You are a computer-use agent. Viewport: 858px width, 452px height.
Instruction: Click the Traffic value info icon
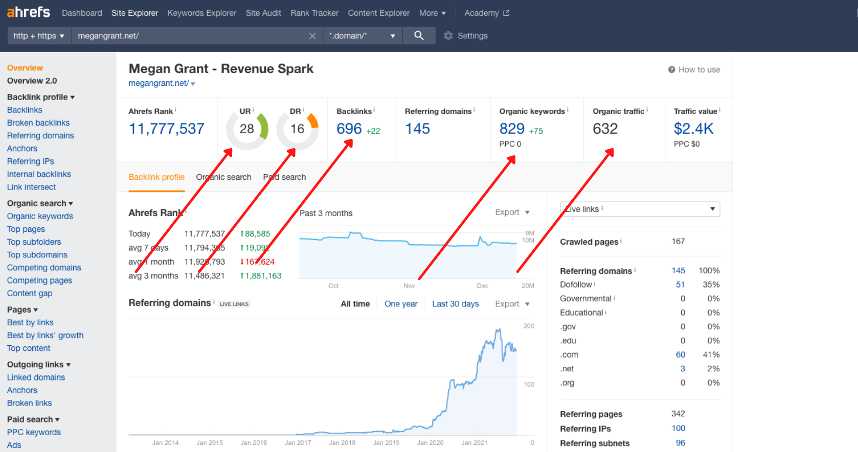[x=719, y=109]
